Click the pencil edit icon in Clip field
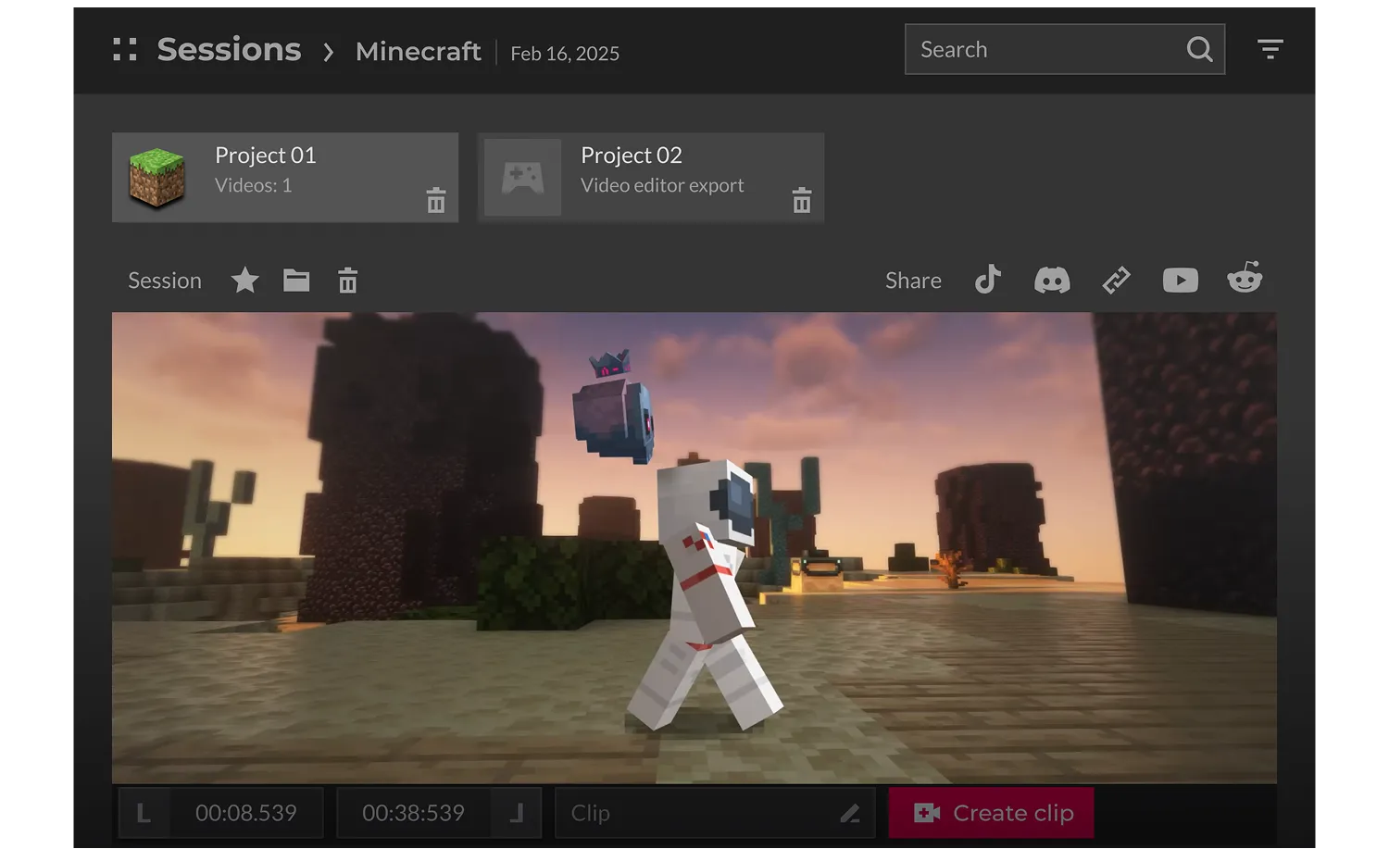 (x=850, y=814)
